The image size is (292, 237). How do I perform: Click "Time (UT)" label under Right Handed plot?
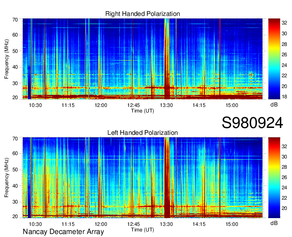[x=143, y=111]
